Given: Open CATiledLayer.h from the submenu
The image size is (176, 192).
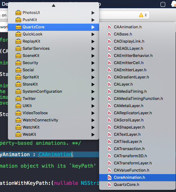Looking at the screenshot, I should (x=137, y=142).
